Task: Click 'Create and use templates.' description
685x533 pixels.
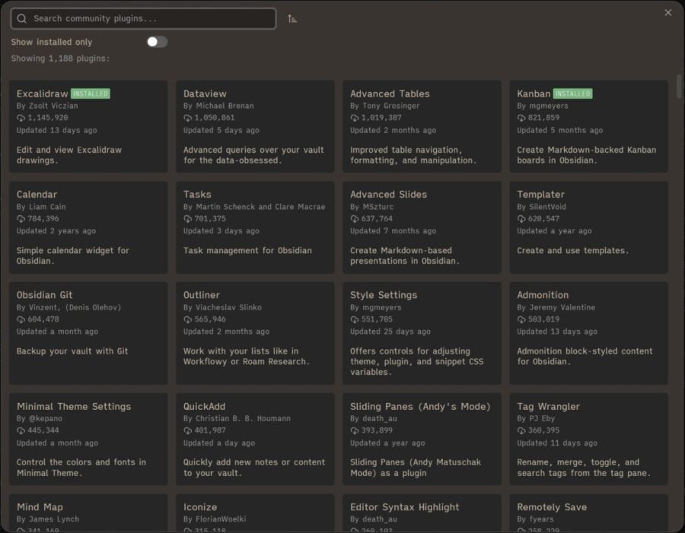Action: click(572, 251)
